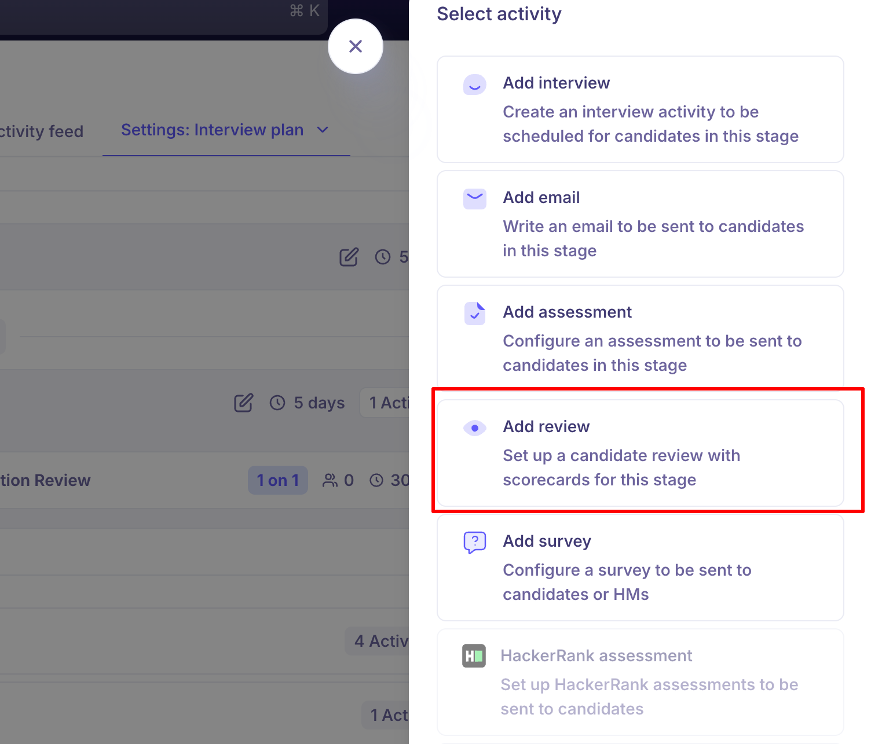Click the Add survey question bubble icon
871x744 pixels.
point(474,543)
